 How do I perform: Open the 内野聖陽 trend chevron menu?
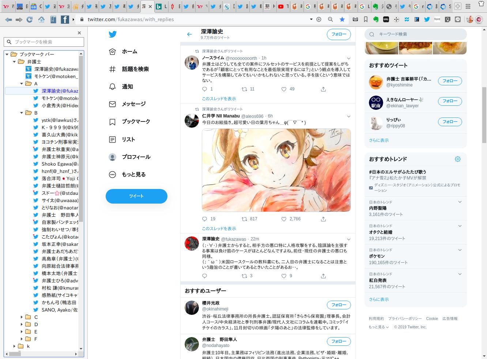[x=460, y=202]
